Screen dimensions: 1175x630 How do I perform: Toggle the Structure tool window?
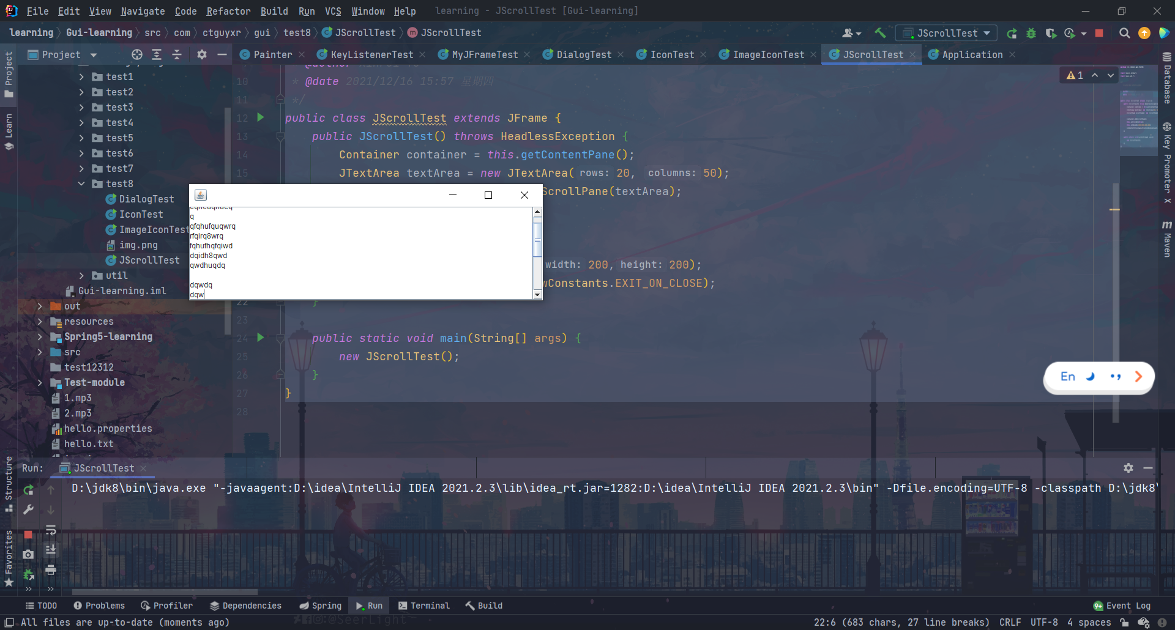click(9, 484)
